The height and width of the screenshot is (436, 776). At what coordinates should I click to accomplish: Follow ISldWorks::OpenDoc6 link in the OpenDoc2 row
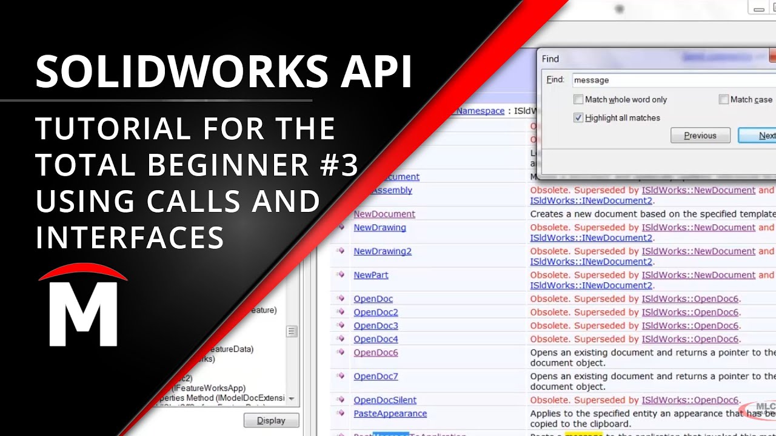(x=691, y=312)
